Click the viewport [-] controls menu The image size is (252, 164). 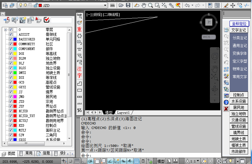click(x=89, y=15)
